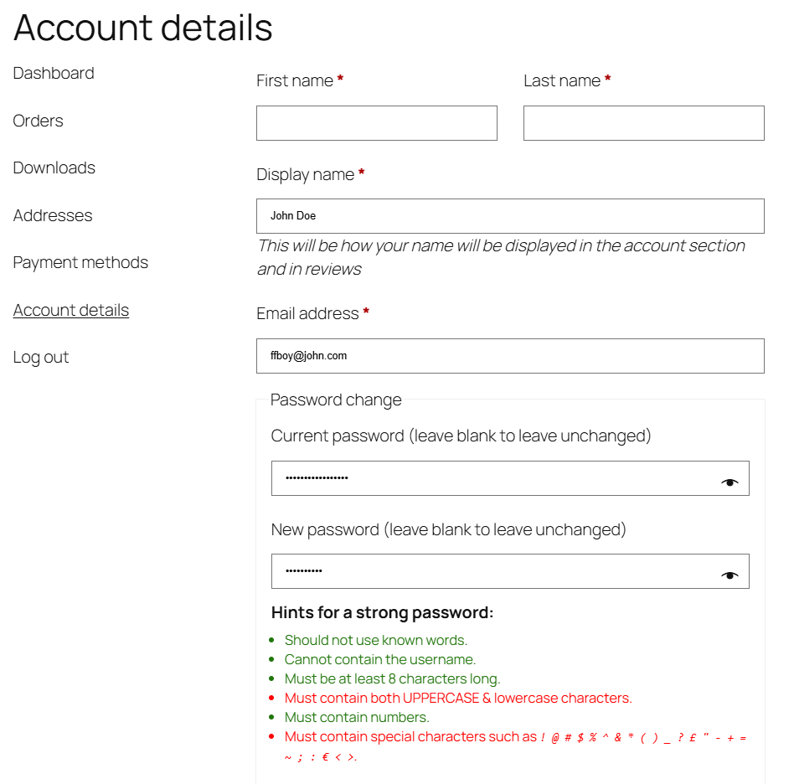The height and width of the screenshot is (784, 794).
Task: Click into the First name field
Action: point(376,123)
